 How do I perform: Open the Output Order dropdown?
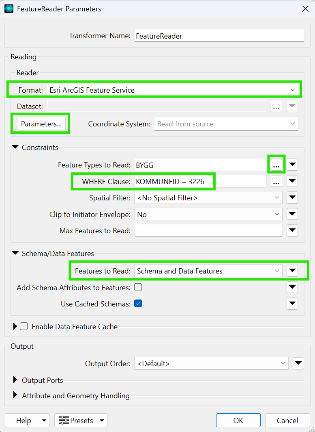coord(211,363)
